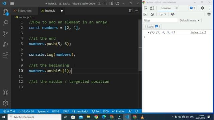Switch to the index.html tab

coord(24,11)
